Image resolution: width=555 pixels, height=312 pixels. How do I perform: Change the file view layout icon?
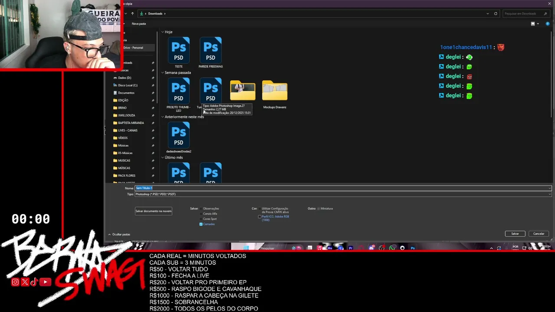point(533,24)
